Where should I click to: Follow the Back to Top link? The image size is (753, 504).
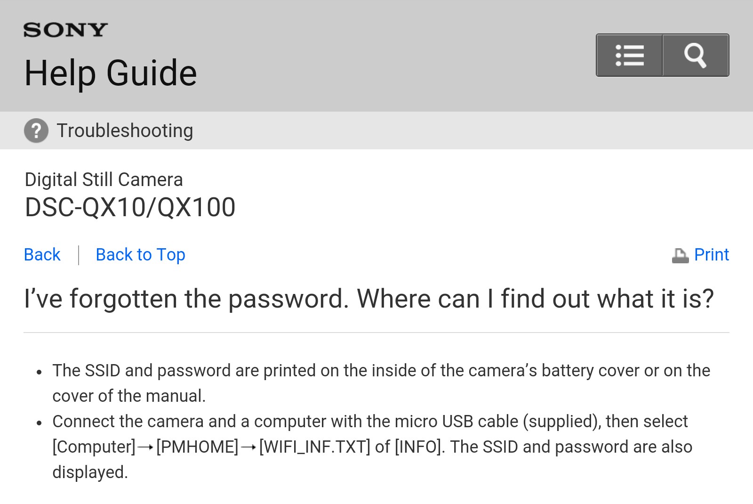pos(140,255)
